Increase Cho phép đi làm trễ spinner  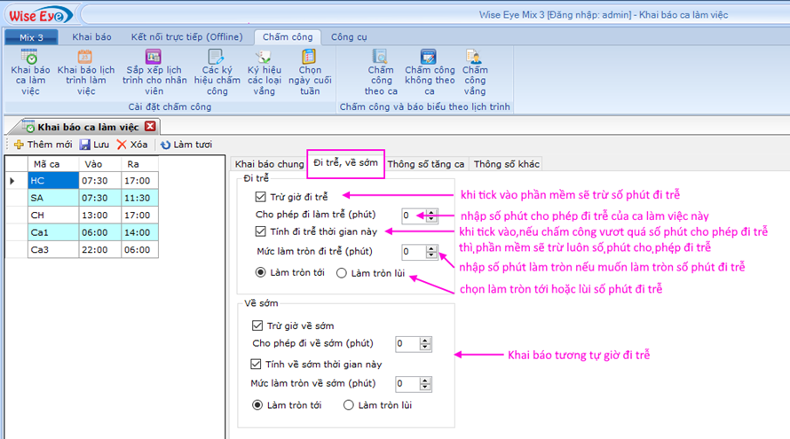431,212
